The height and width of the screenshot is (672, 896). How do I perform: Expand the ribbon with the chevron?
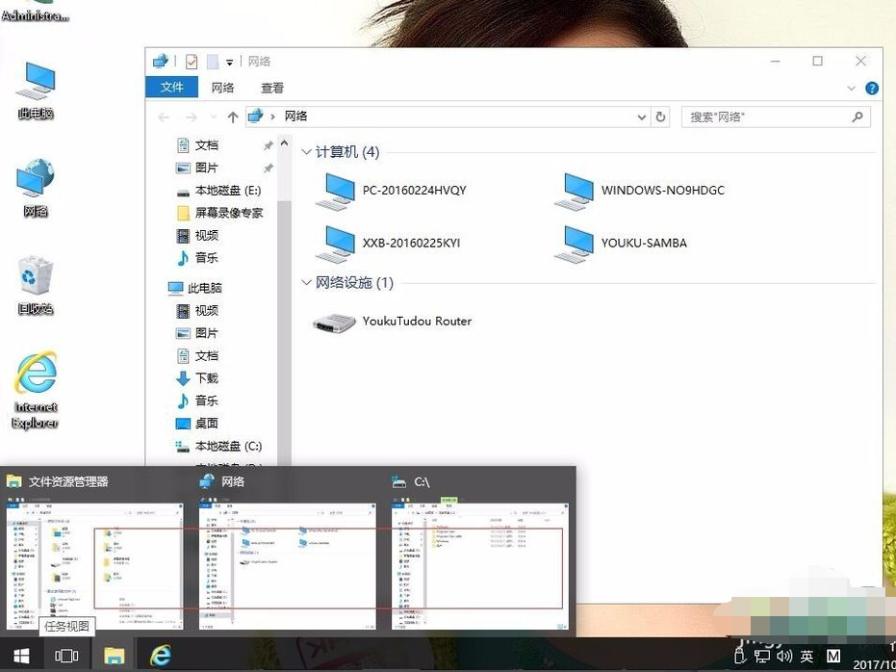851,88
